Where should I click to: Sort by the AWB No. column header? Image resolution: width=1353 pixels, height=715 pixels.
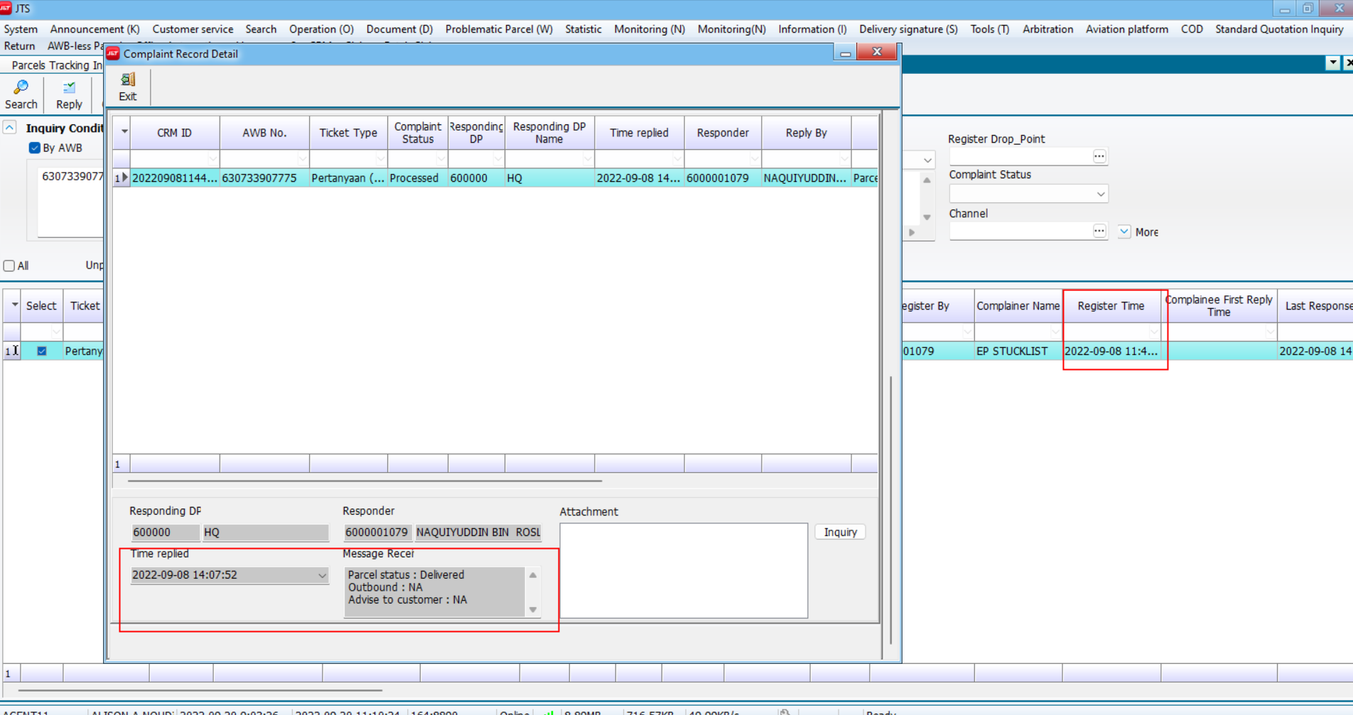click(264, 133)
